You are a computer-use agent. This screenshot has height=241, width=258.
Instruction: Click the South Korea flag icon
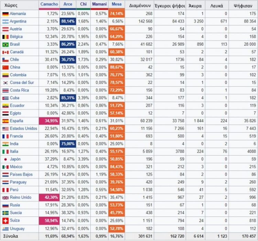(5, 83)
